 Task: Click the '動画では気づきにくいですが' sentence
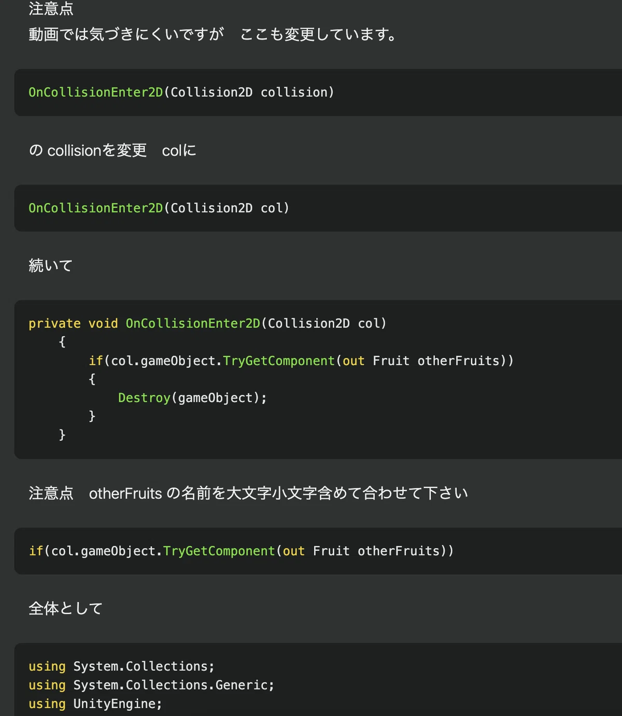(126, 35)
